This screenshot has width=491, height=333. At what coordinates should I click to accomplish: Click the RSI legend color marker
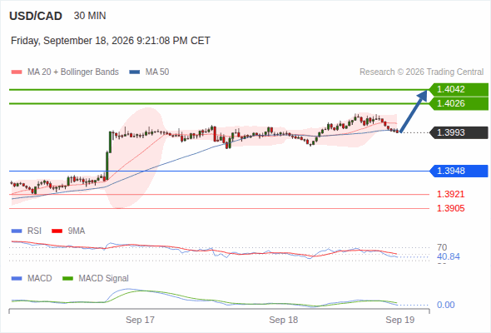17,231
